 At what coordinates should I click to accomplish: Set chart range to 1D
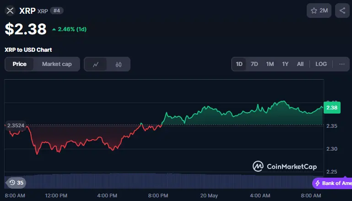click(x=239, y=64)
